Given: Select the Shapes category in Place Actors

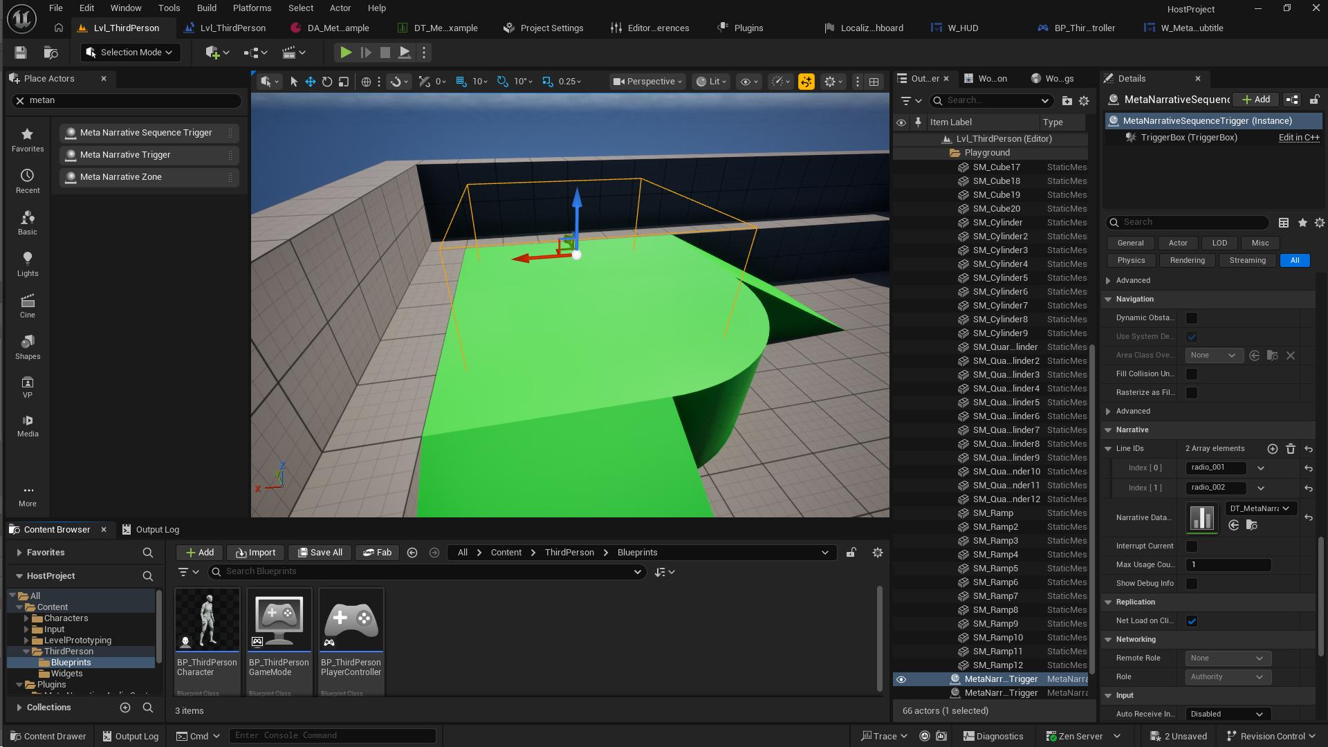Looking at the screenshot, I should [28, 347].
